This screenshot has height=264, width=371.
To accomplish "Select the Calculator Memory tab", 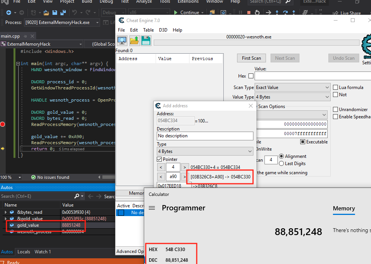I will (344, 208).
